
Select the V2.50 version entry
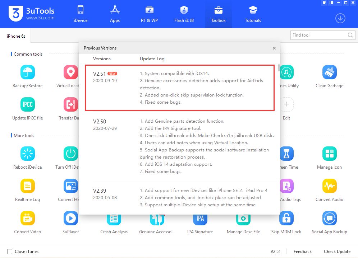tap(100, 122)
